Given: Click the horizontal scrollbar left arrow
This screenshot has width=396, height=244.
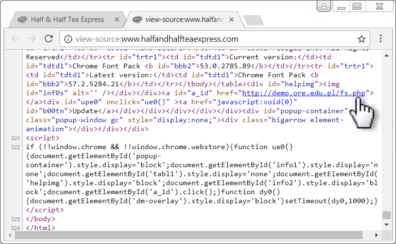Looking at the screenshot, I should 10,235.
